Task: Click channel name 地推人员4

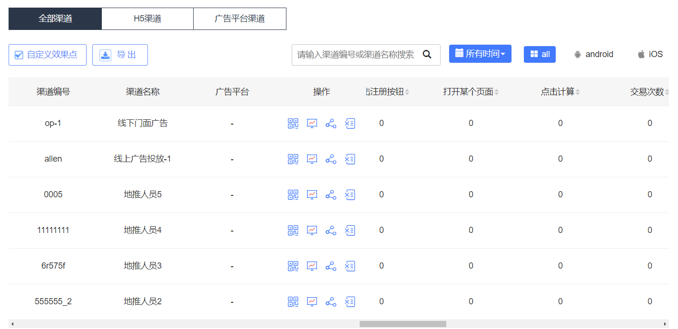Action: coord(143,230)
